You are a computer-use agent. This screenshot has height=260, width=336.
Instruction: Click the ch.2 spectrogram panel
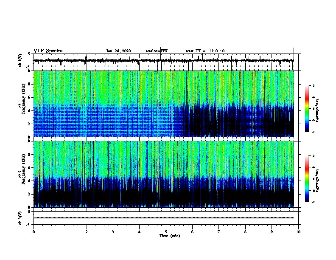[163, 174]
